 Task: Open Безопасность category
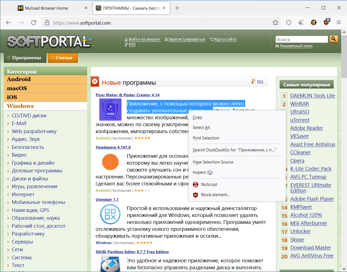click(28, 147)
